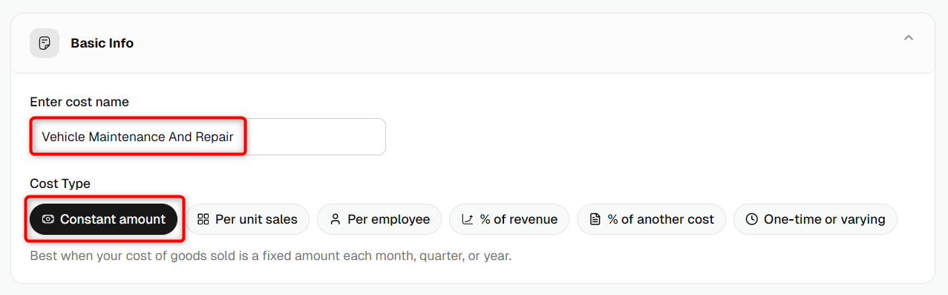The width and height of the screenshot is (948, 295).
Task: Click the Cost Type label
Action: pos(60,184)
